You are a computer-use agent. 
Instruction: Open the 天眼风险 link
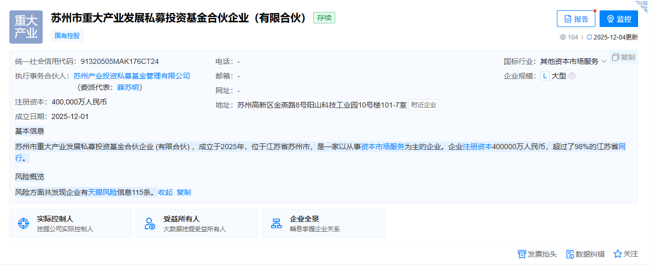(103, 192)
